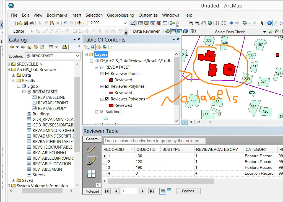Open the Data Reviewer dropdown menu
Screen dimensions: 283x202
pos(147,31)
